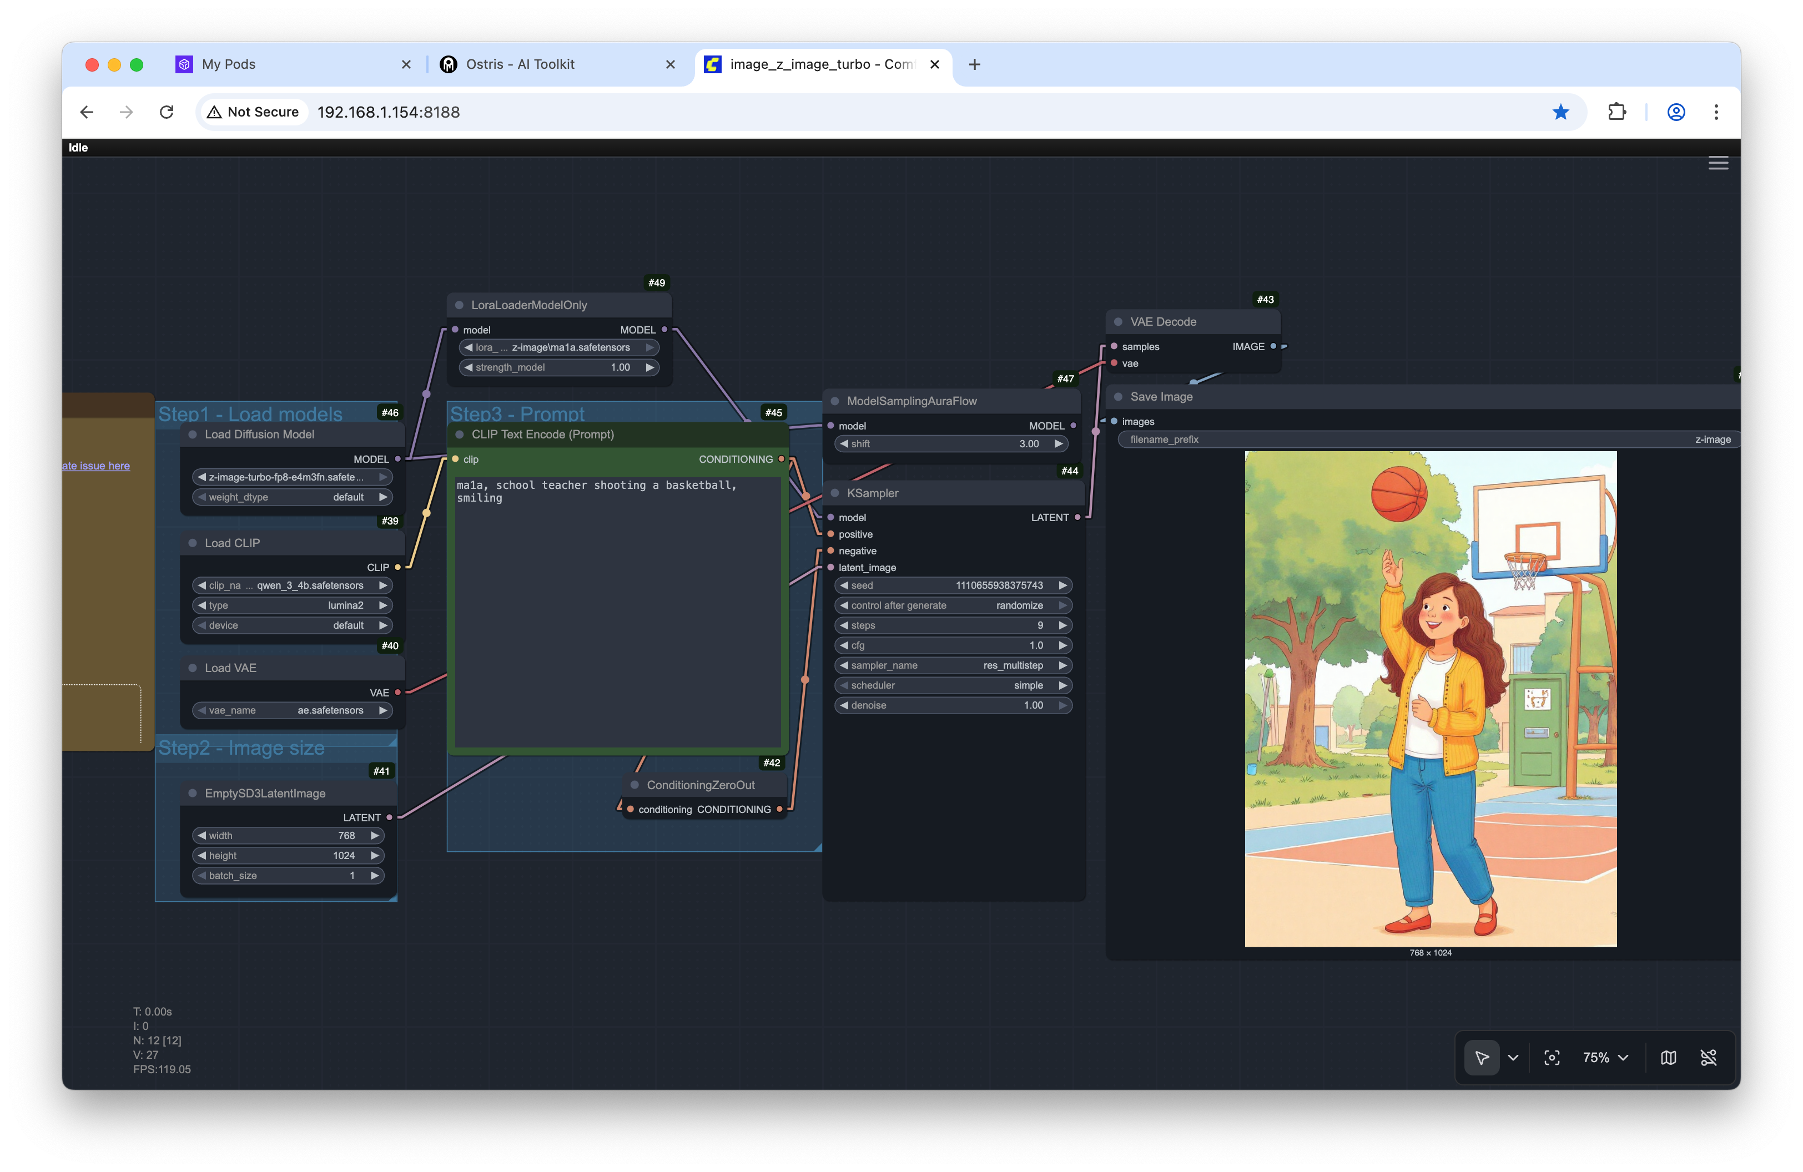Open a new browser tab
Viewport: 1803px width, 1172px height.
[x=974, y=64]
